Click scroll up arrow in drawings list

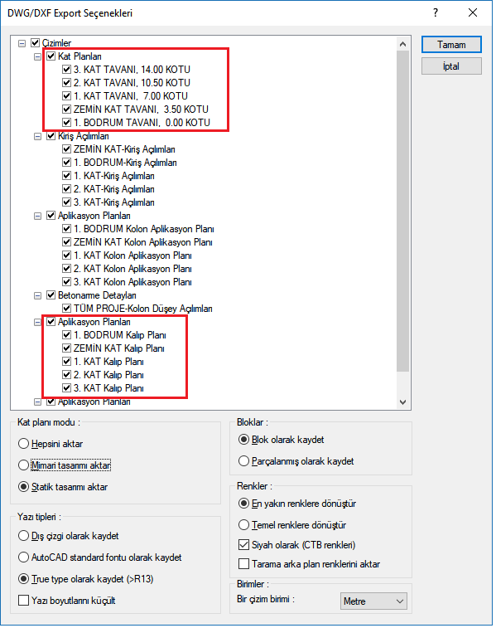click(x=403, y=44)
